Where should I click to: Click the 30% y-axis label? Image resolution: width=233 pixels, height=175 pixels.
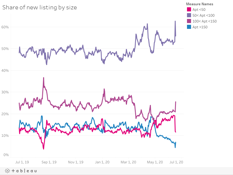(x=5, y=92)
